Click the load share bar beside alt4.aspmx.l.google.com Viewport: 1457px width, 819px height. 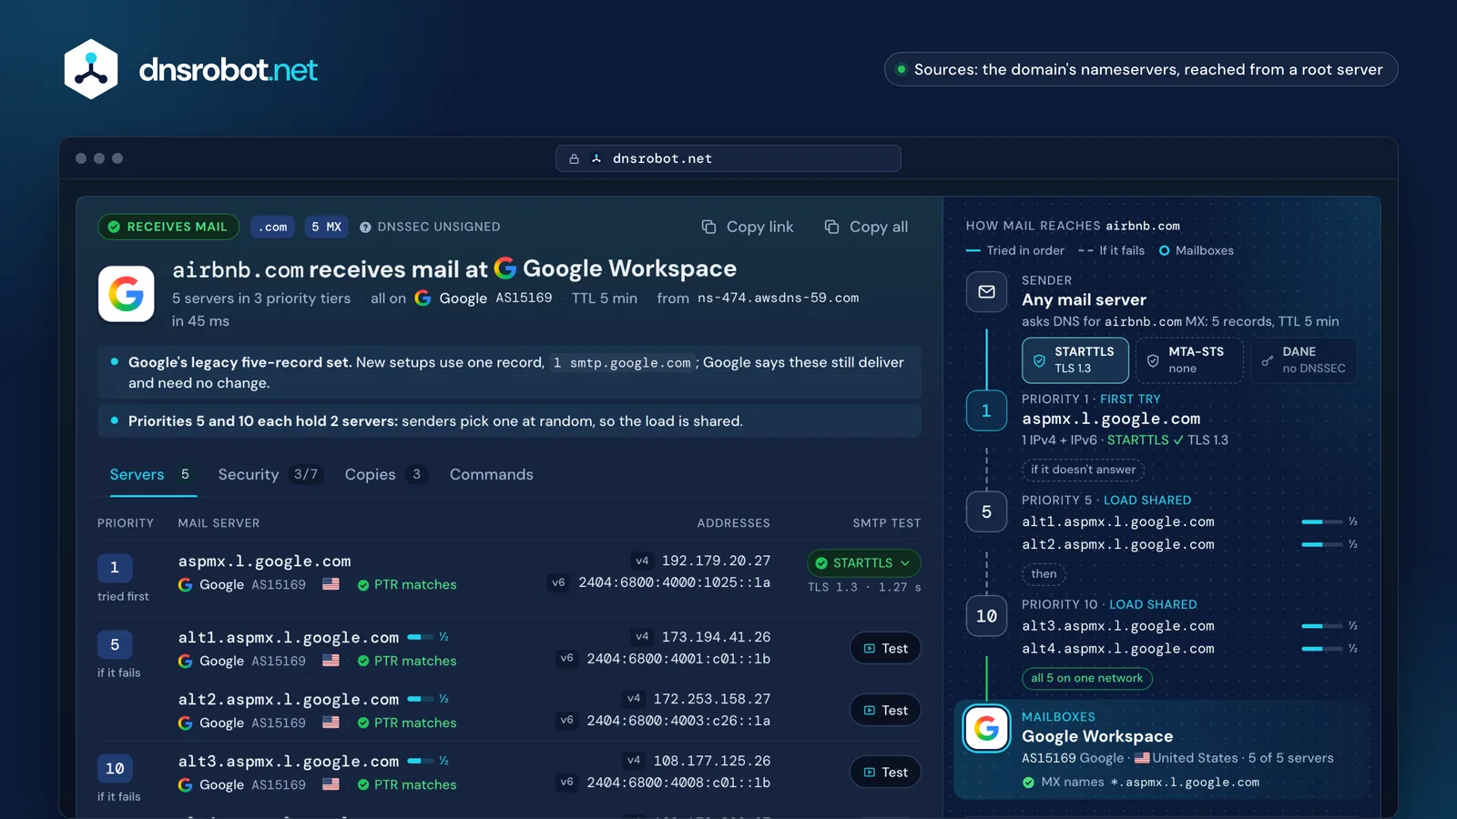pos(1322,649)
